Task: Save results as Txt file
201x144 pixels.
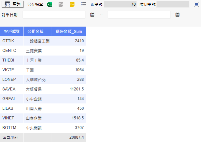Action: [x=61, y=4]
